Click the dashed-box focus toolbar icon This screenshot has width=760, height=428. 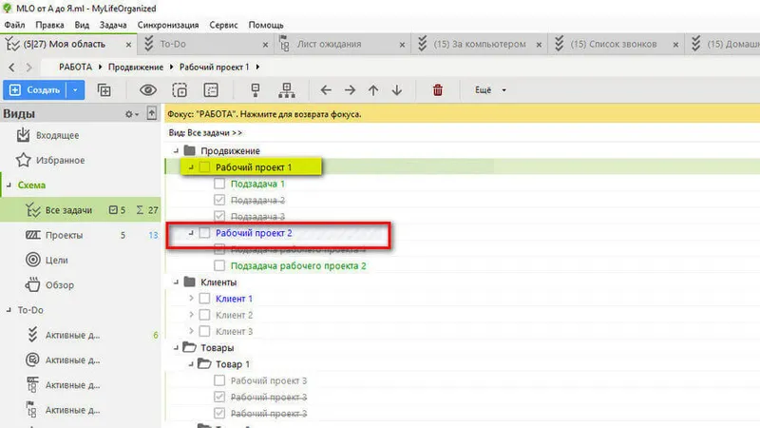[x=180, y=89]
